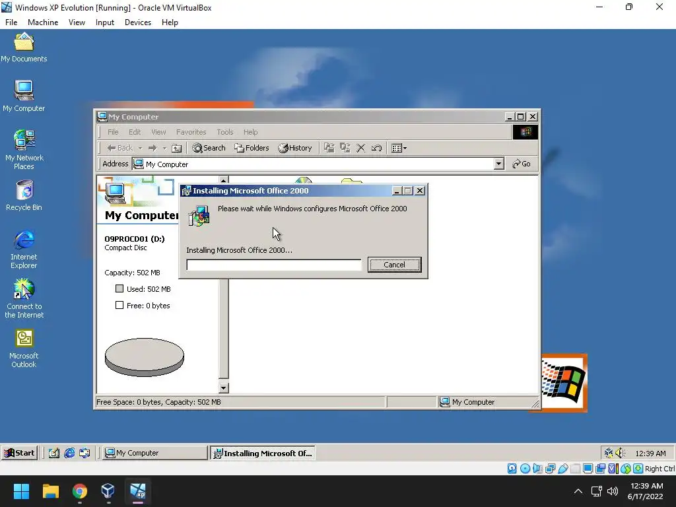Click VirtualBox hard disk activity indicator
676x507 pixels.
pyautogui.click(x=512, y=468)
